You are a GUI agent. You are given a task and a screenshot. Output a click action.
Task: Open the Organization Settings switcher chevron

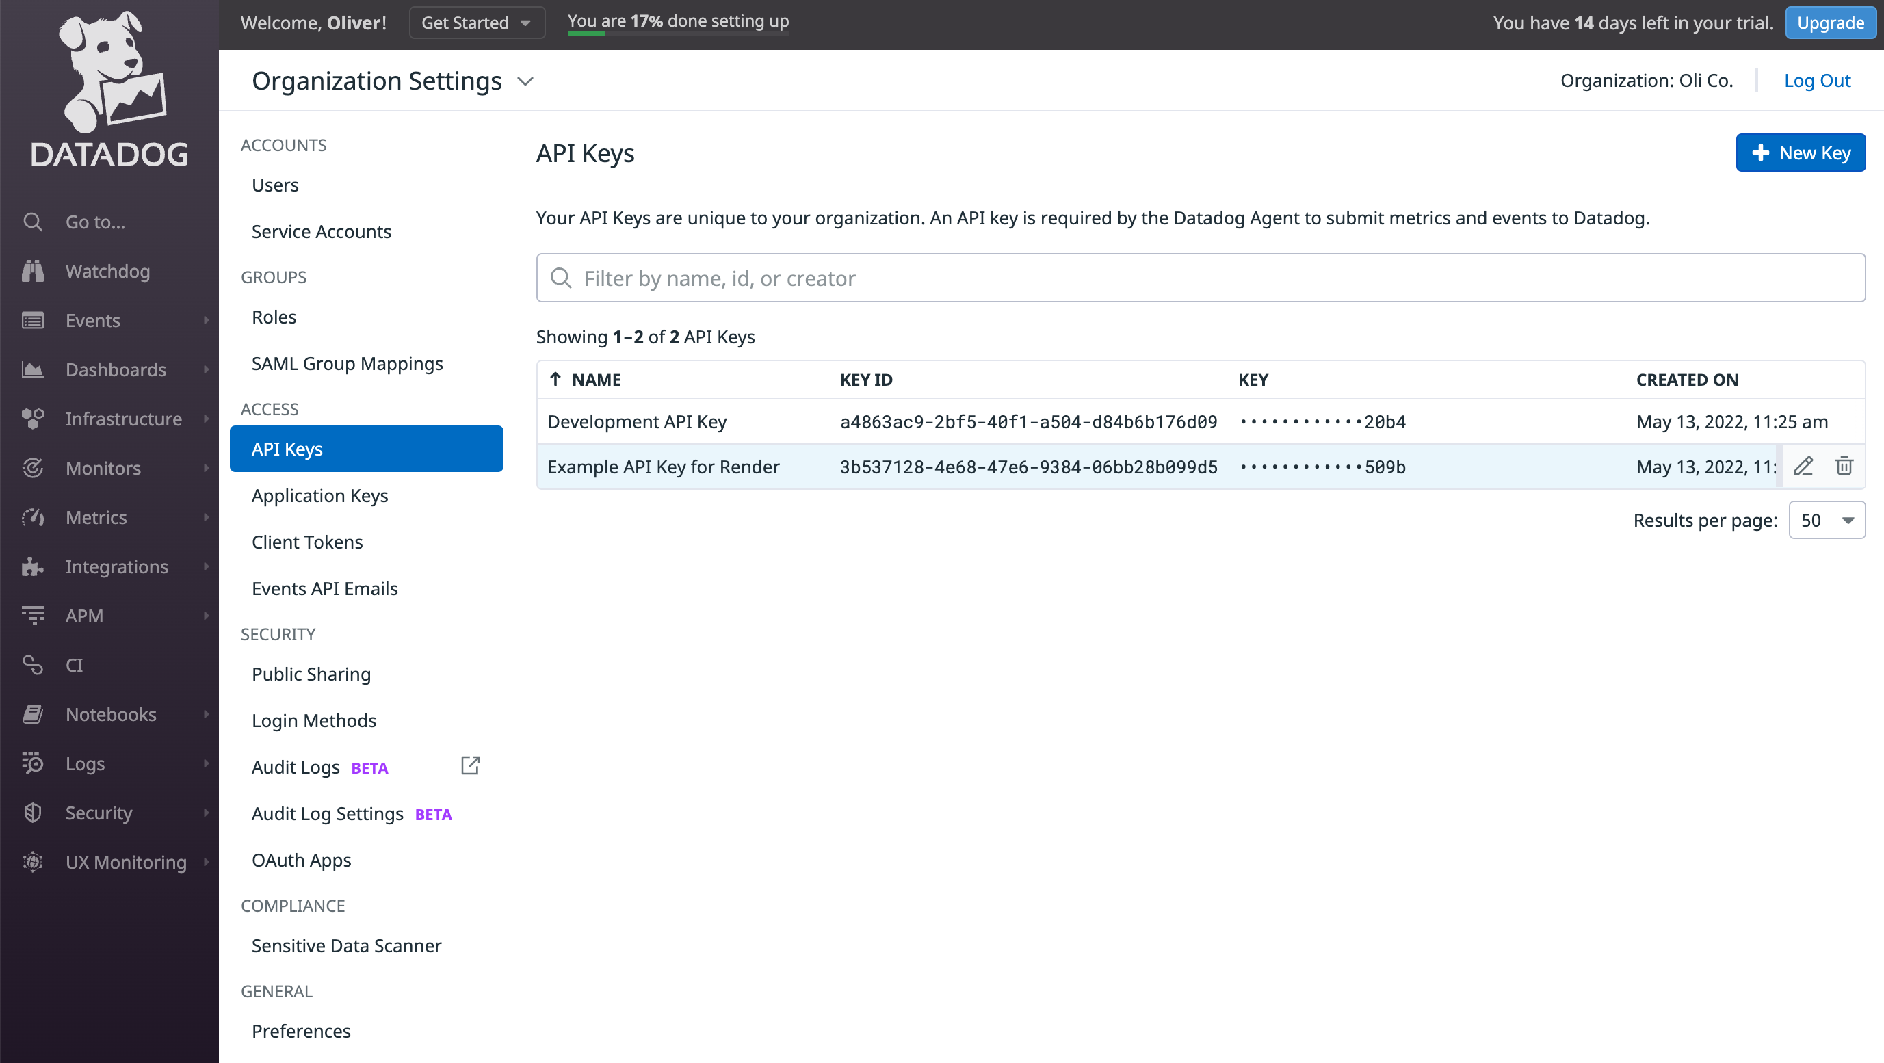525,81
